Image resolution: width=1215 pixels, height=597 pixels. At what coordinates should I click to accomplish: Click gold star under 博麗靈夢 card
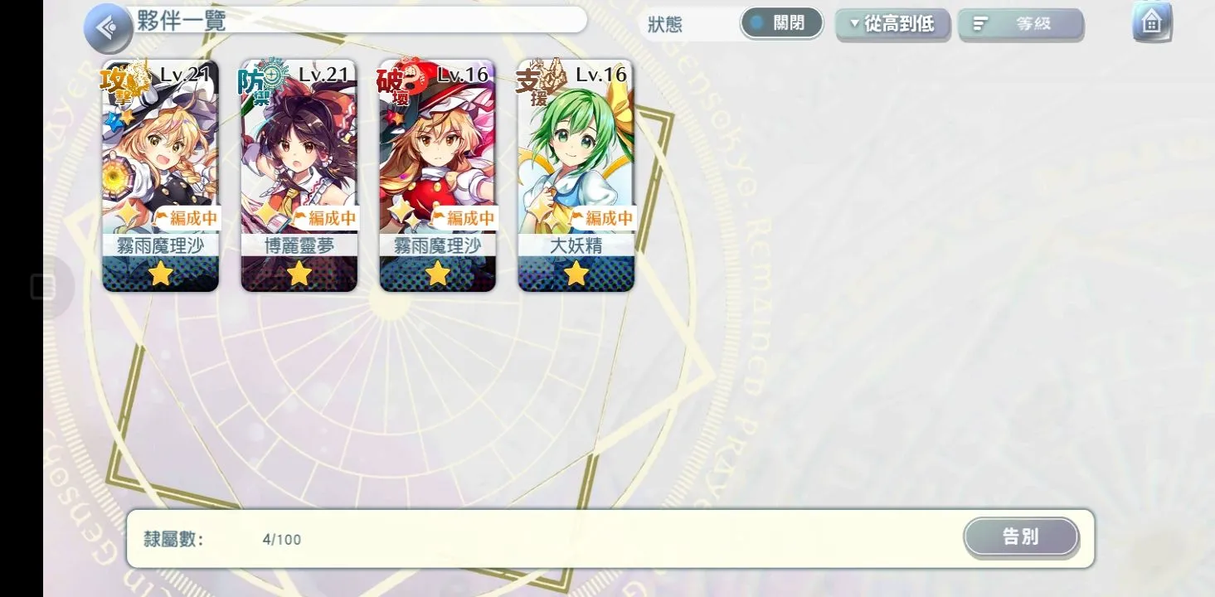[299, 273]
